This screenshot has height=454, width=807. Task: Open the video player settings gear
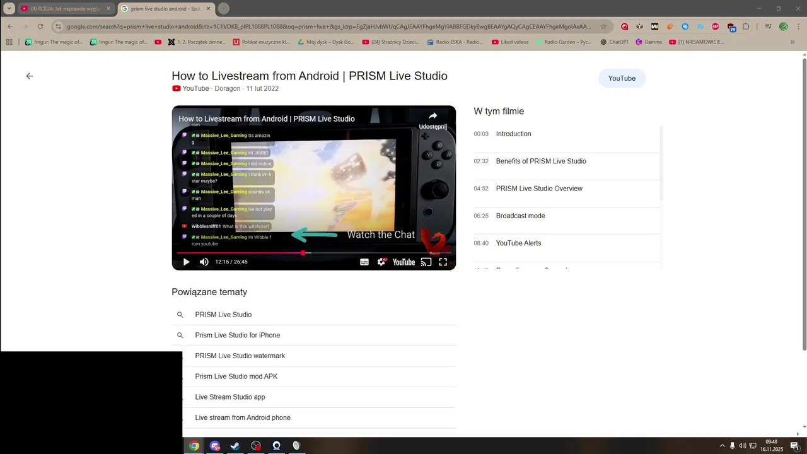[381, 262]
